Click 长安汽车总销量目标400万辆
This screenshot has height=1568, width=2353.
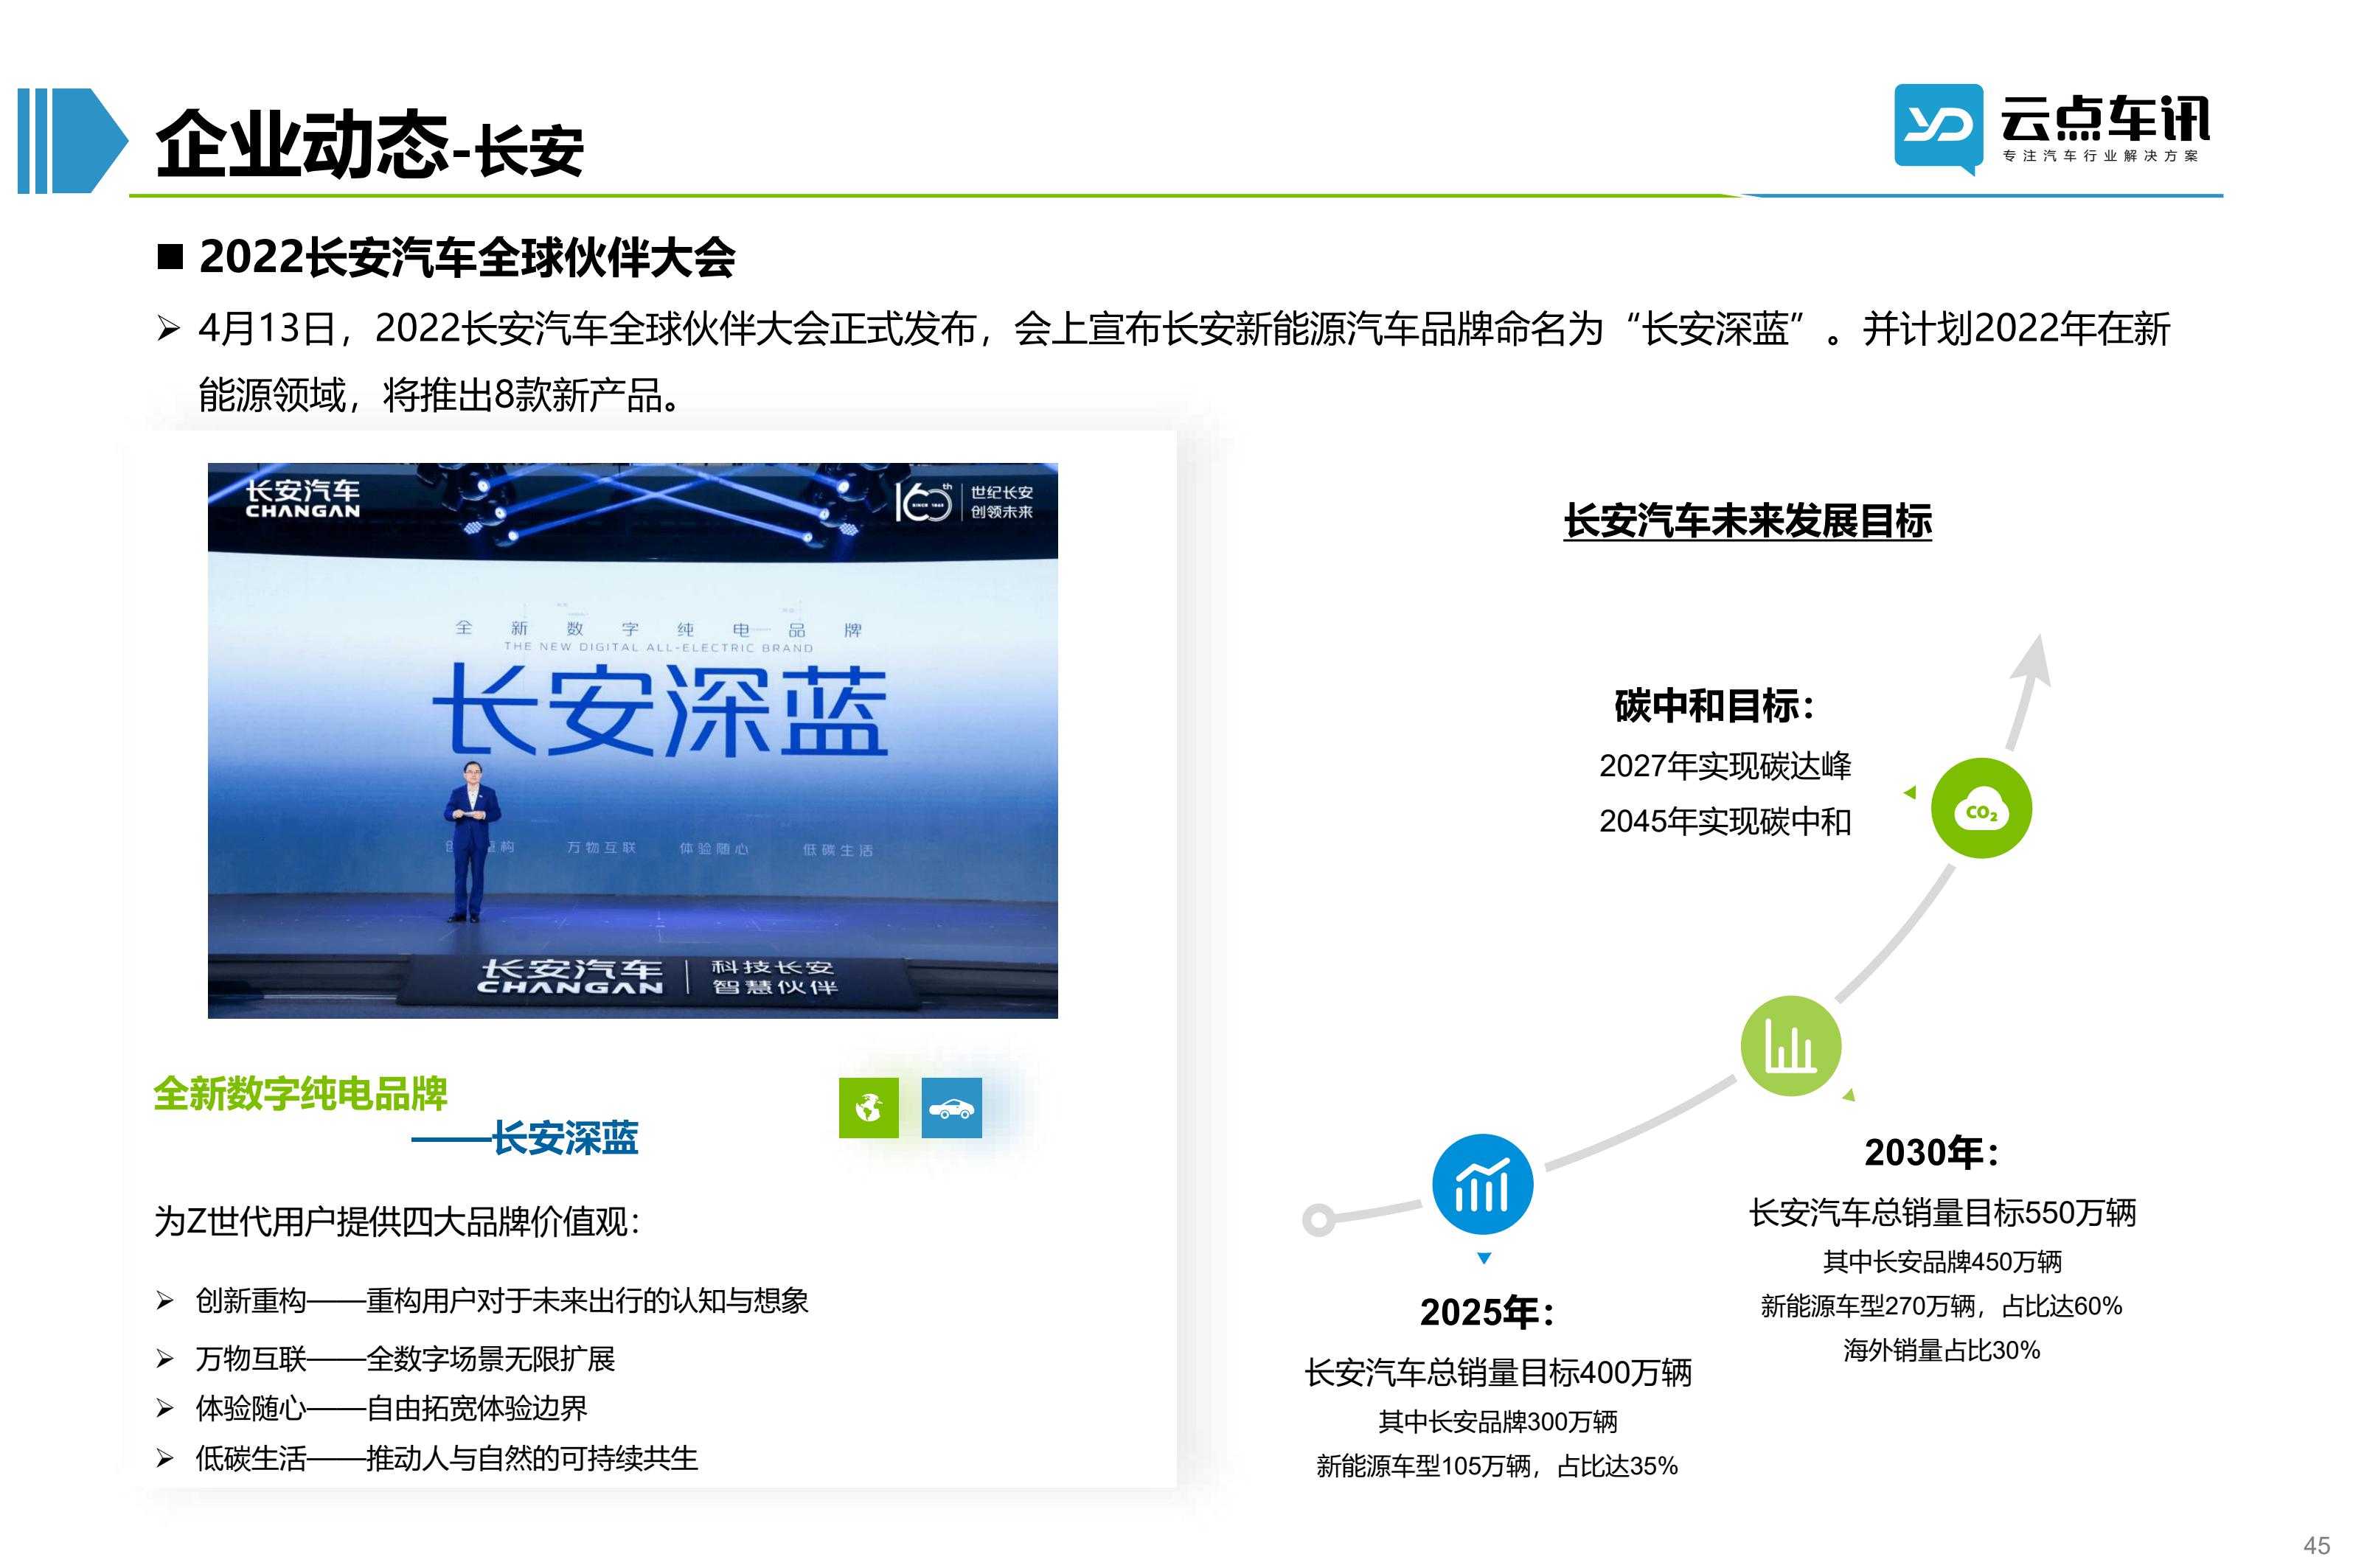[x=1498, y=1373]
